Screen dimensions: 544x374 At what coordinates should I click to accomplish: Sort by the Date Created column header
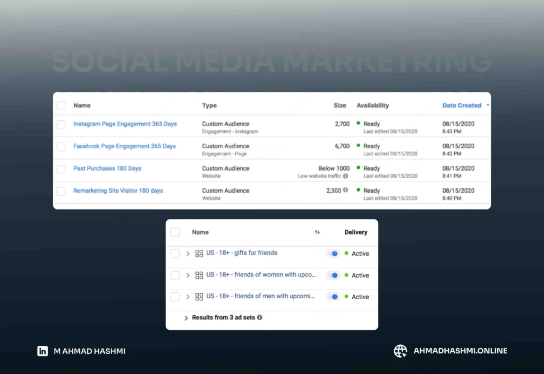(x=462, y=106)
